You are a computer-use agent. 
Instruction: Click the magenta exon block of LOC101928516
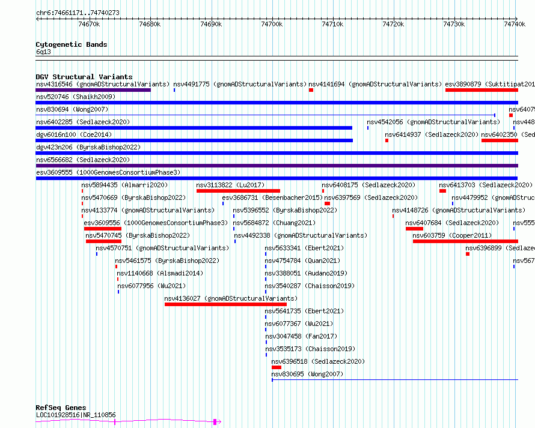[x=215, y=422]
